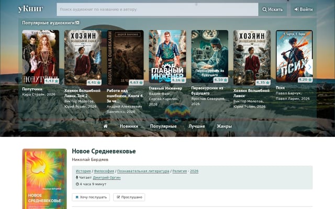335x209 pixels.
Task: Show next books with right carousel arrow
Action: click(x=310, y=67)
